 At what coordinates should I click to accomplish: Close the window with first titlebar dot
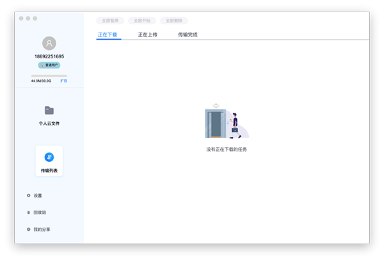click(21, 19)
